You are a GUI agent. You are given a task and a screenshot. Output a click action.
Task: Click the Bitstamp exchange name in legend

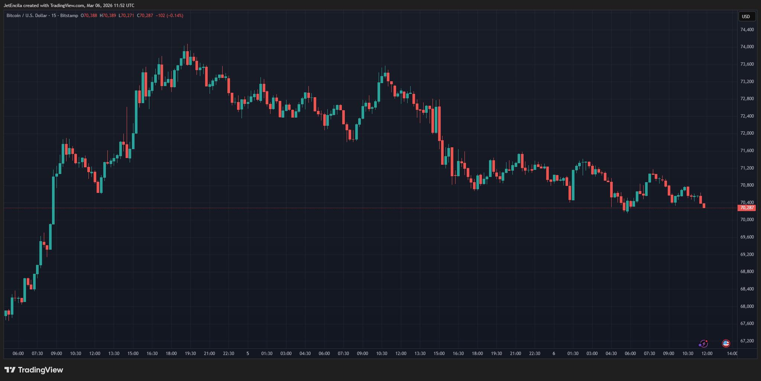[x=69, y=16]
